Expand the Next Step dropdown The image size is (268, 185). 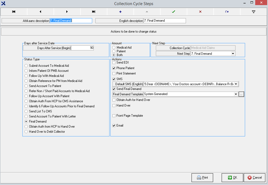coord(233,54)
